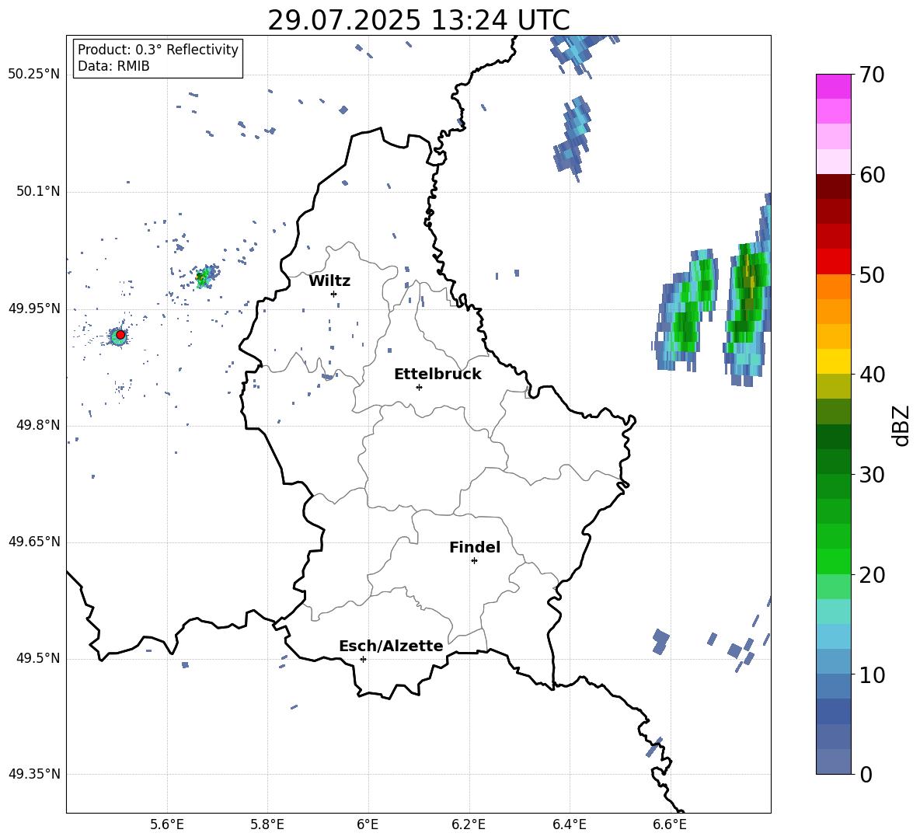Click the 'Data: RMIB' label
Image resolution: width=920 pixels, height=840 pixels.
pos(113,66)
